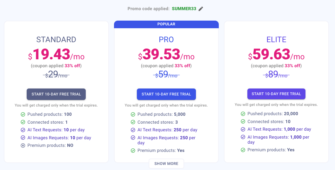Click the badge icon beside Elite AI Images Requests
Viewport: 335px width, 170px height.
click(243, 137)
